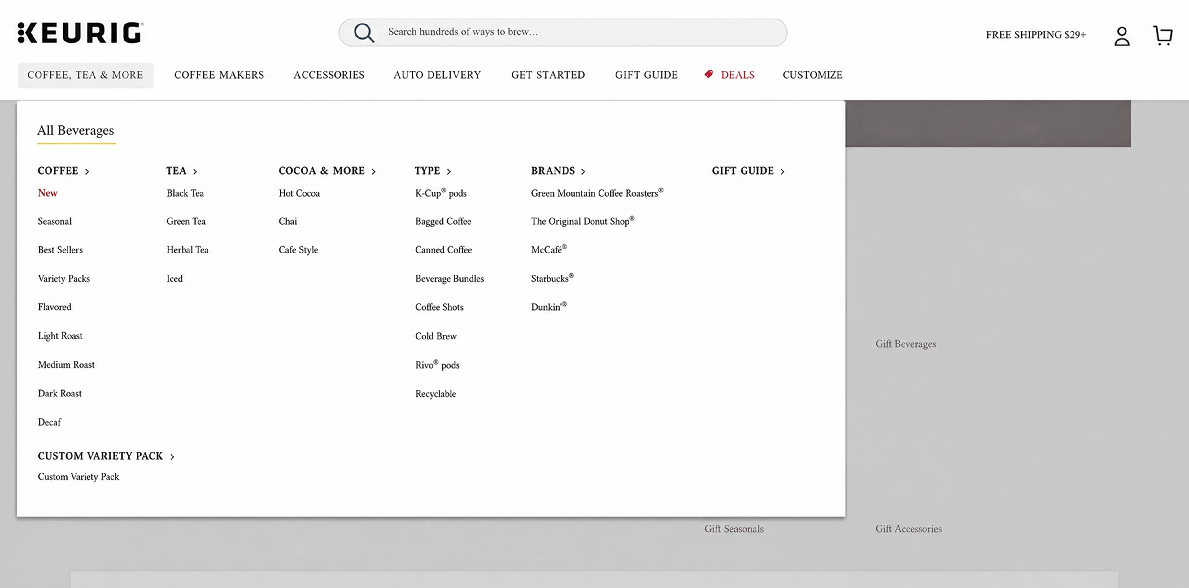Go to Best Sellers coffee
The image size is (1189, 588).
pyautogui.click(x=60, y=250)
